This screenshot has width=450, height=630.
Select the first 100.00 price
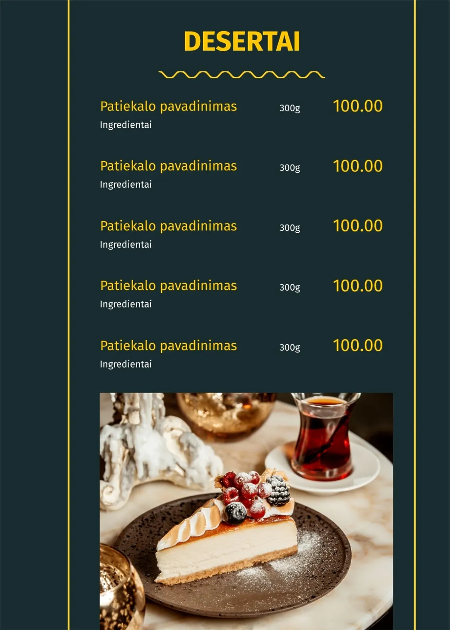click(x=358, y=106)
